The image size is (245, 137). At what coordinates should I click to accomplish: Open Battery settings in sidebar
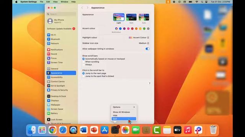[61, 113]
